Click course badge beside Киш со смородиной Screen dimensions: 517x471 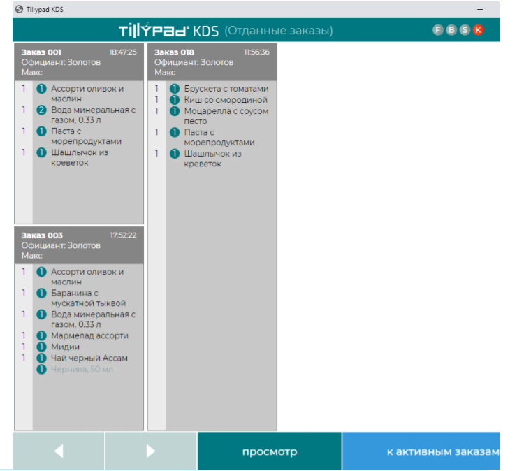pyautogui.click(x=175, y=100)
